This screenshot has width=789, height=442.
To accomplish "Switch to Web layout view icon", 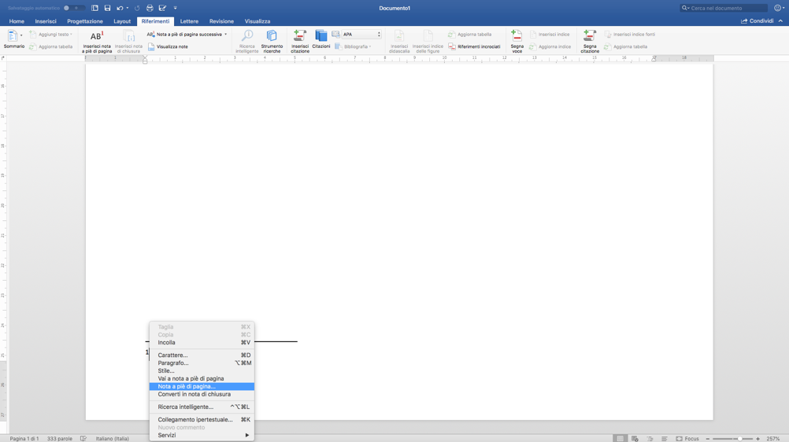I will click(635, 439).
